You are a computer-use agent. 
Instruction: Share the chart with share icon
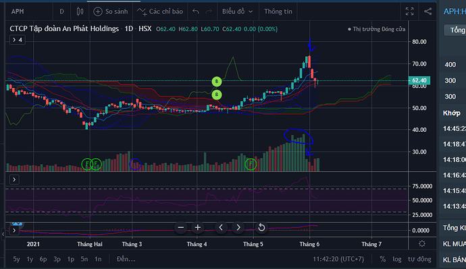tap(428, 11)
